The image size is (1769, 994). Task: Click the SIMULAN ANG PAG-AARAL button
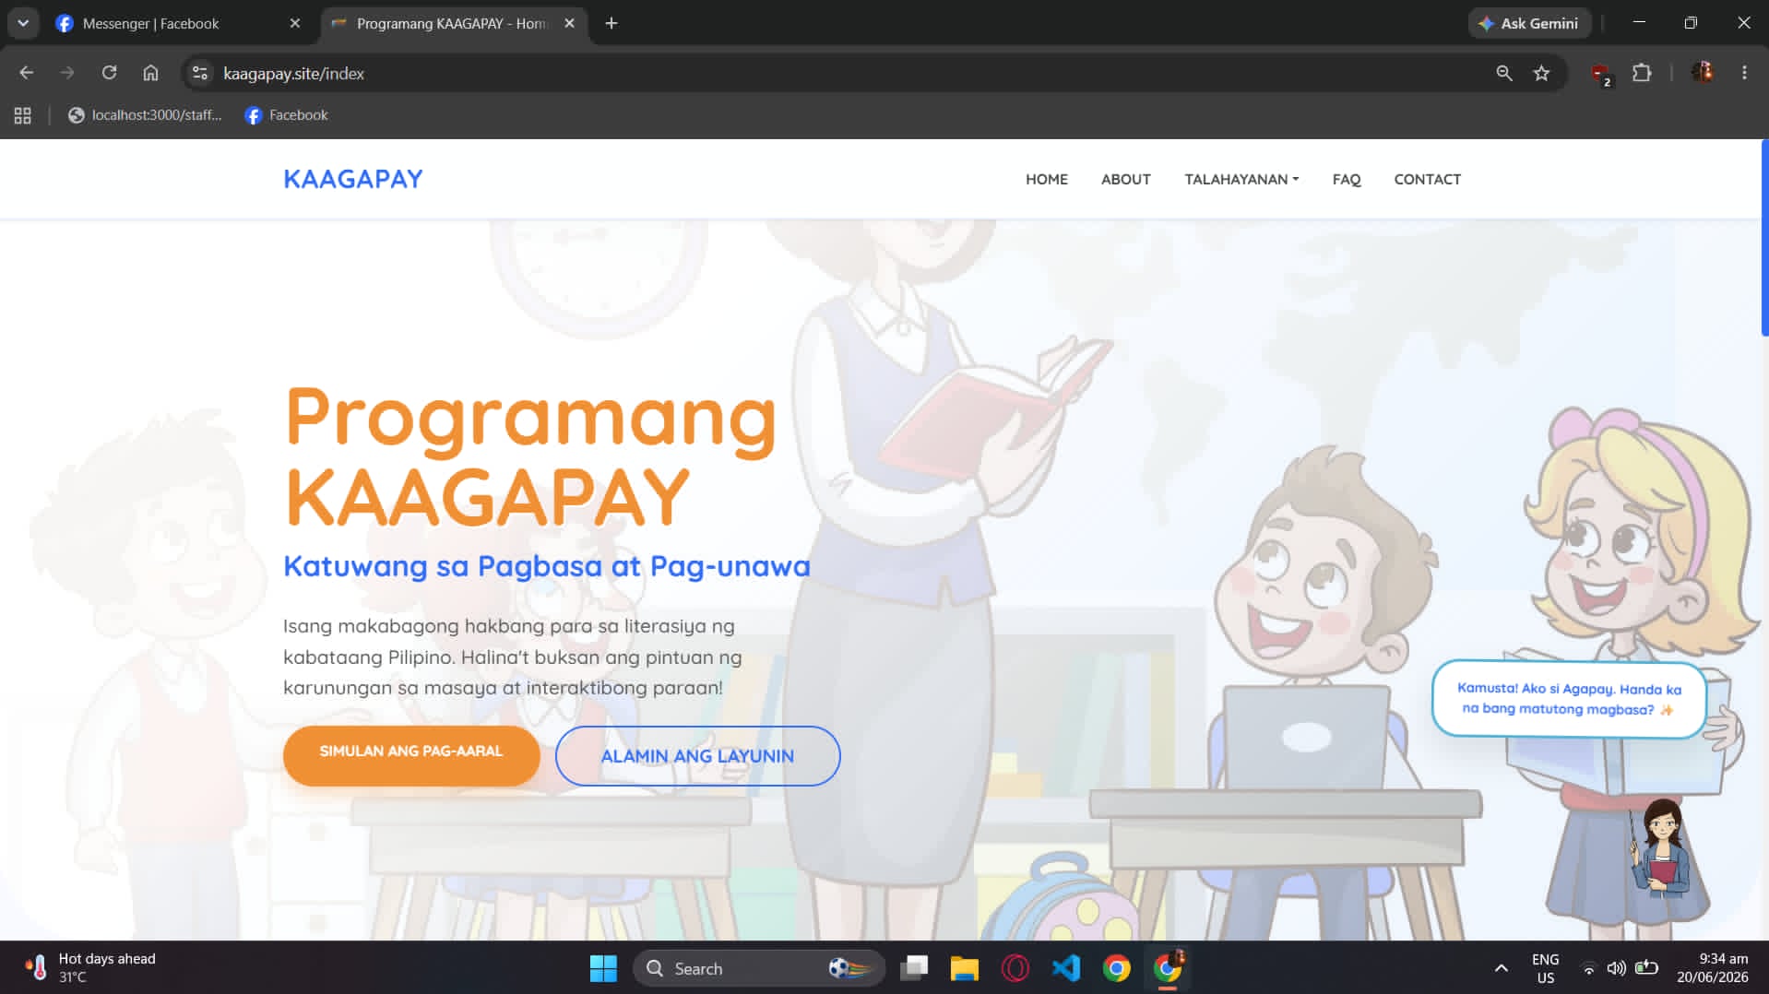pyautogui.click(x=411, y=754)
